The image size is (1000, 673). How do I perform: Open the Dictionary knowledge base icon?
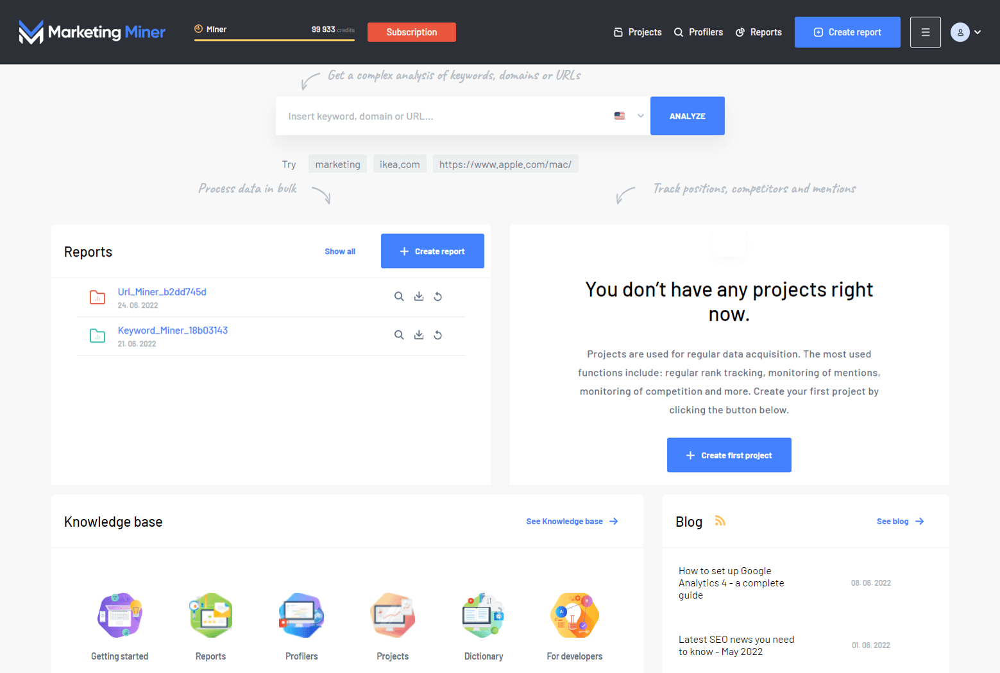tap(484, 615)
